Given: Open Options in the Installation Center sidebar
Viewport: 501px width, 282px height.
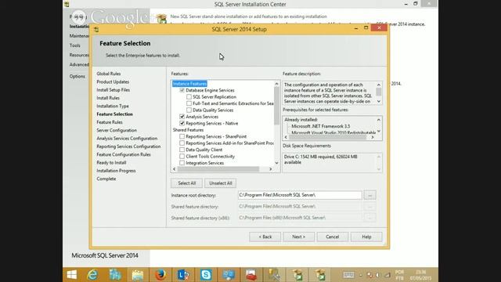Looking at the screenshot, I should click(77, 77).
